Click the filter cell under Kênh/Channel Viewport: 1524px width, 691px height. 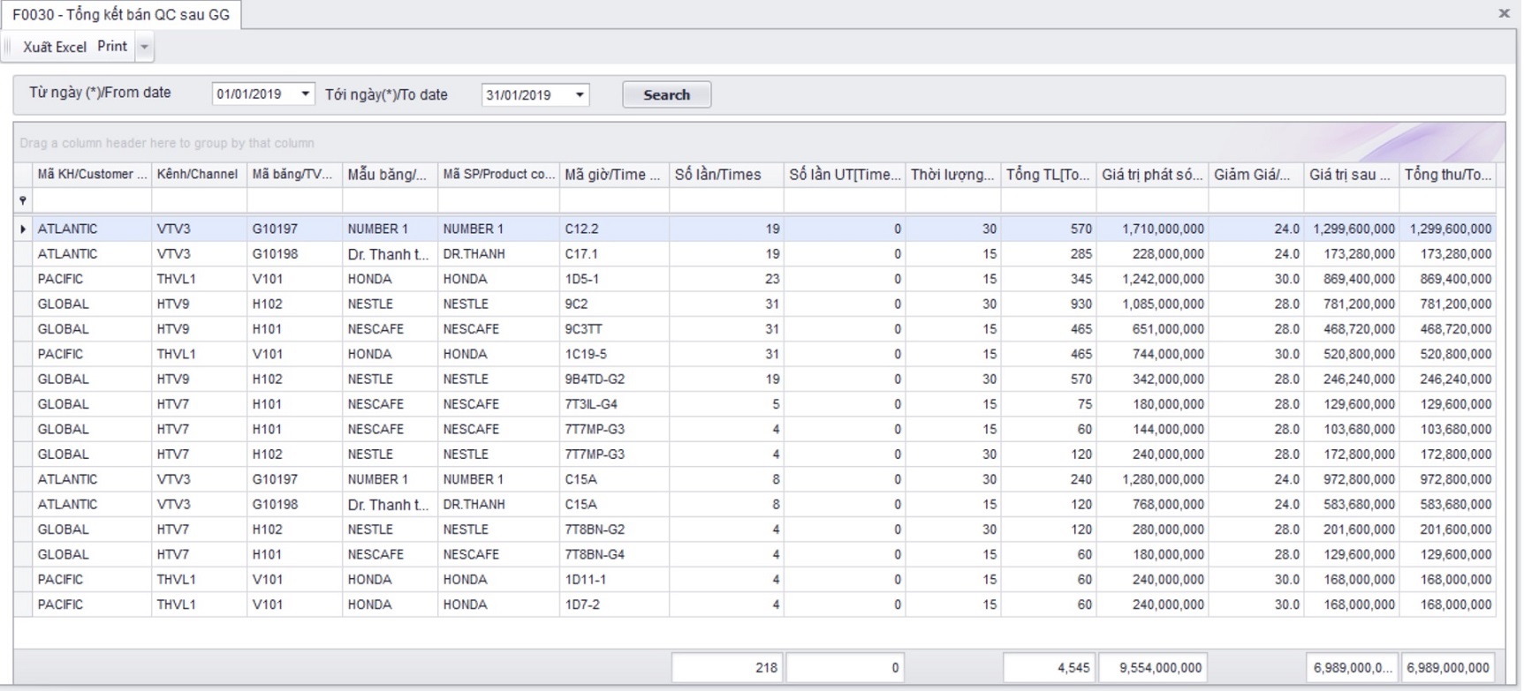pyautogui.click(x=199, y=201)
